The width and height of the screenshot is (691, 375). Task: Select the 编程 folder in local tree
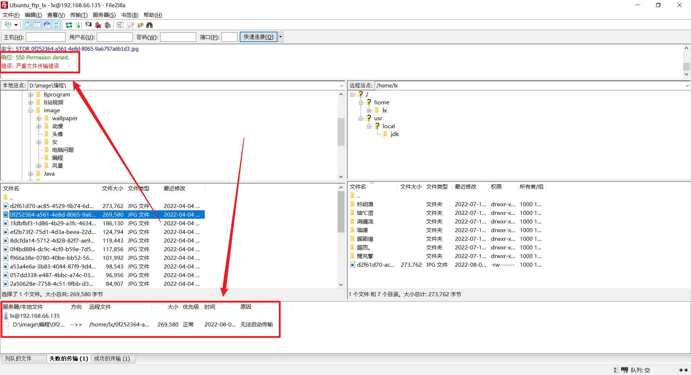pyautogui.click(x=58, y=158)
